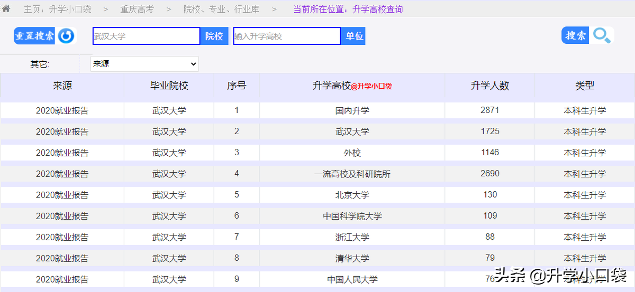Select the 中国科学院大学 cell
Screen dimensions: 635x292
(352, 216)
